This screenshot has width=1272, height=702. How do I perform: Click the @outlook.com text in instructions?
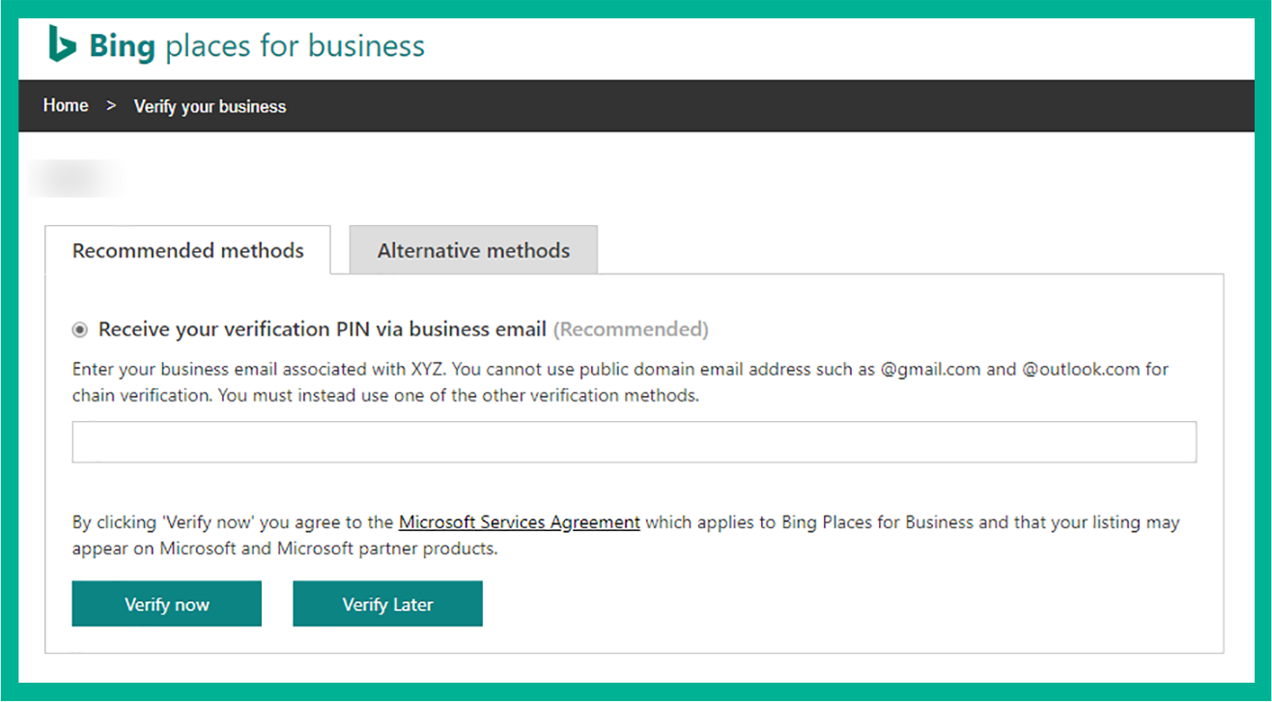(x=1082, y=370)
